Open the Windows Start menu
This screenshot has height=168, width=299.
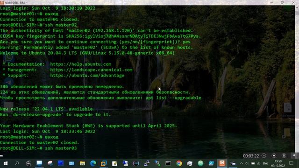coord(6,163)
